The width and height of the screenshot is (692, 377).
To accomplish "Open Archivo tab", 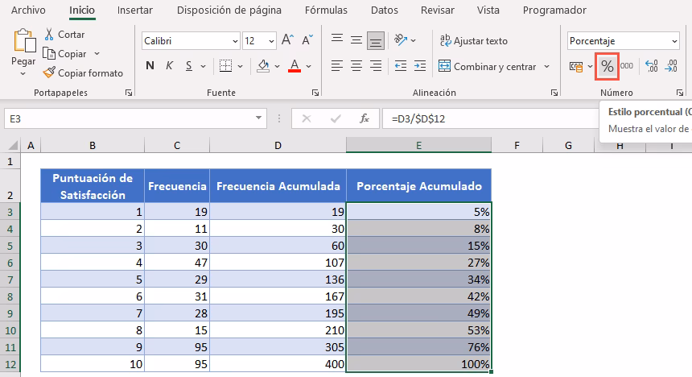I will (x=28, y=10).
